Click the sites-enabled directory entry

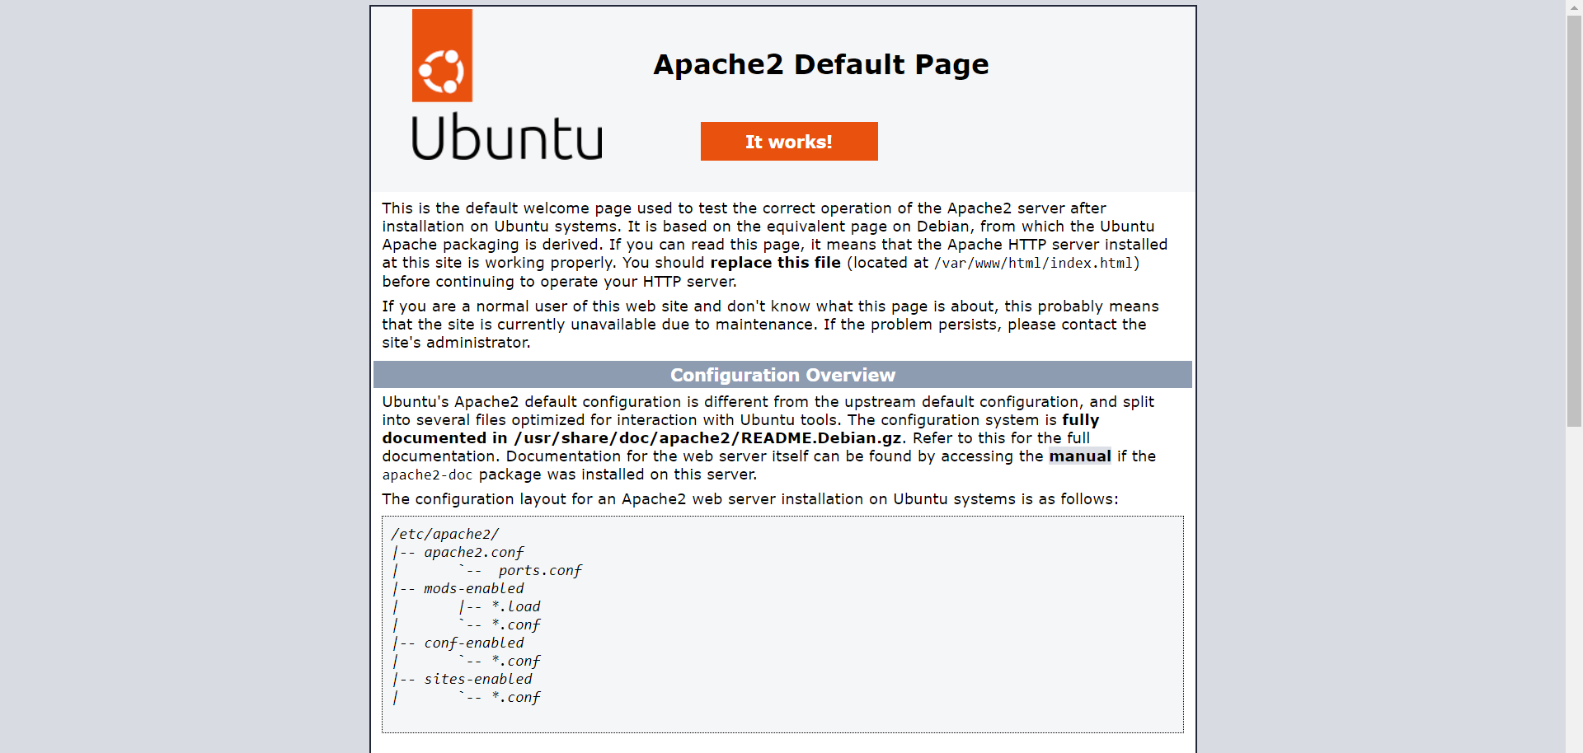pyautogui.click(x=477, y=679)
